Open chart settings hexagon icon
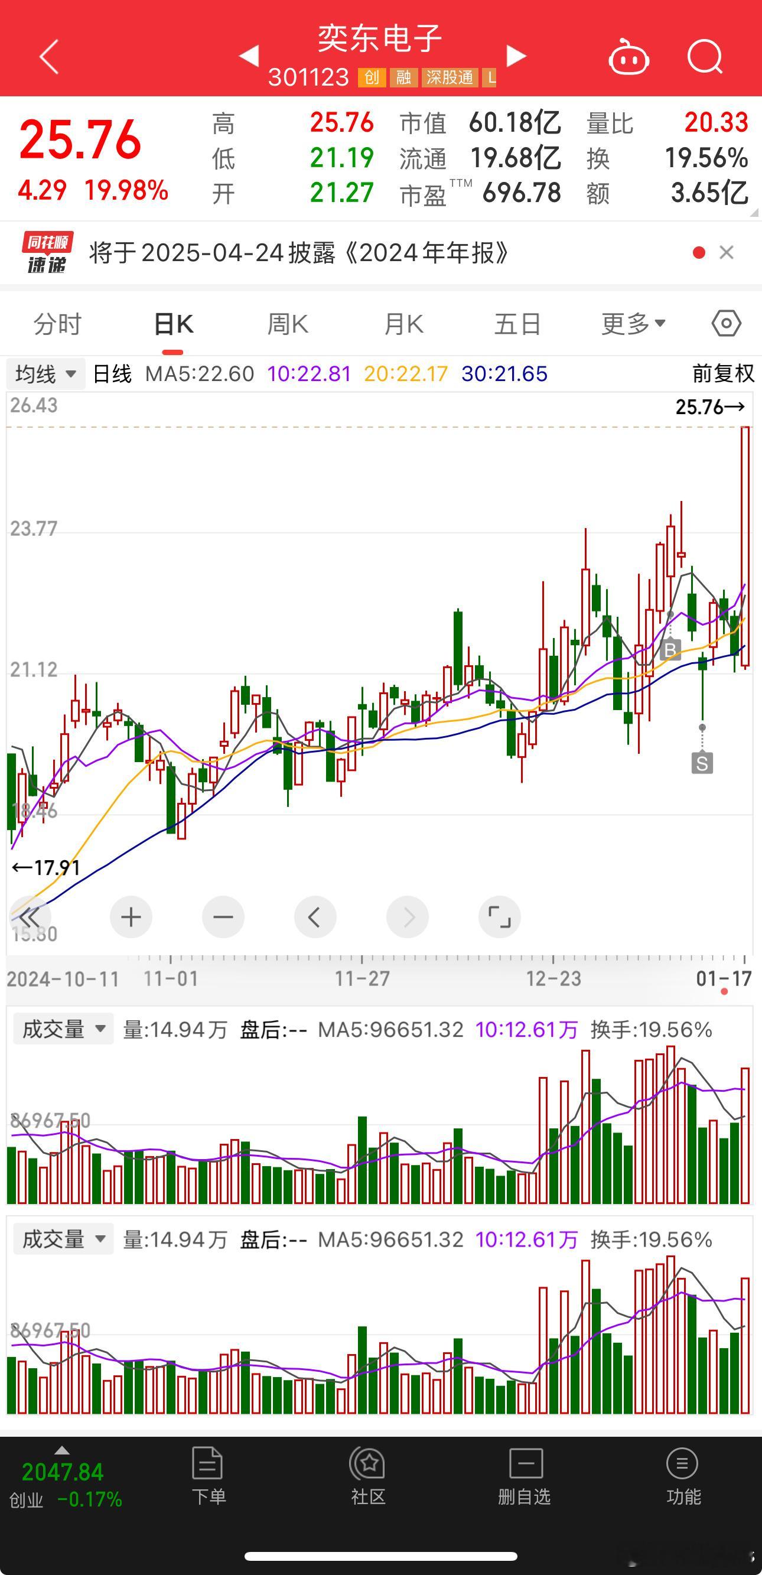 (726, 323)
